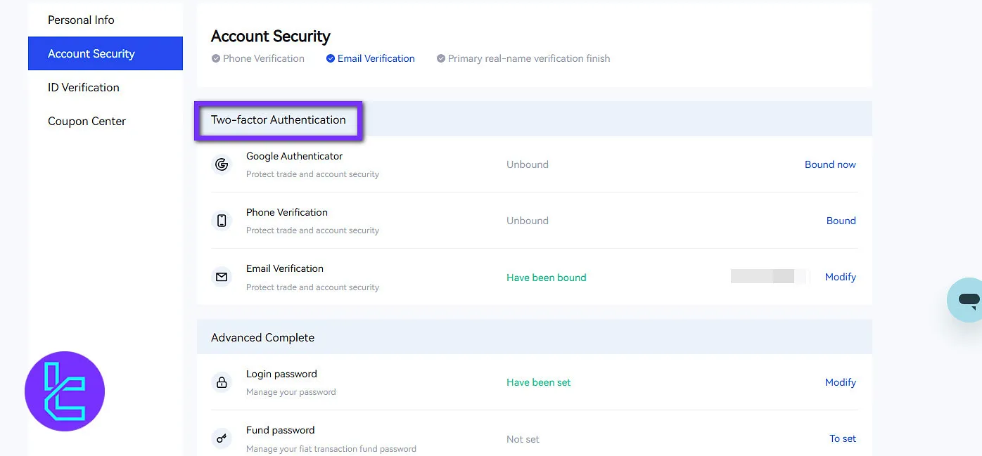Click the Phone Verification status checkmark icon
Image resolution: width=982 pixels, height=456 pixels.
[215, 58]
